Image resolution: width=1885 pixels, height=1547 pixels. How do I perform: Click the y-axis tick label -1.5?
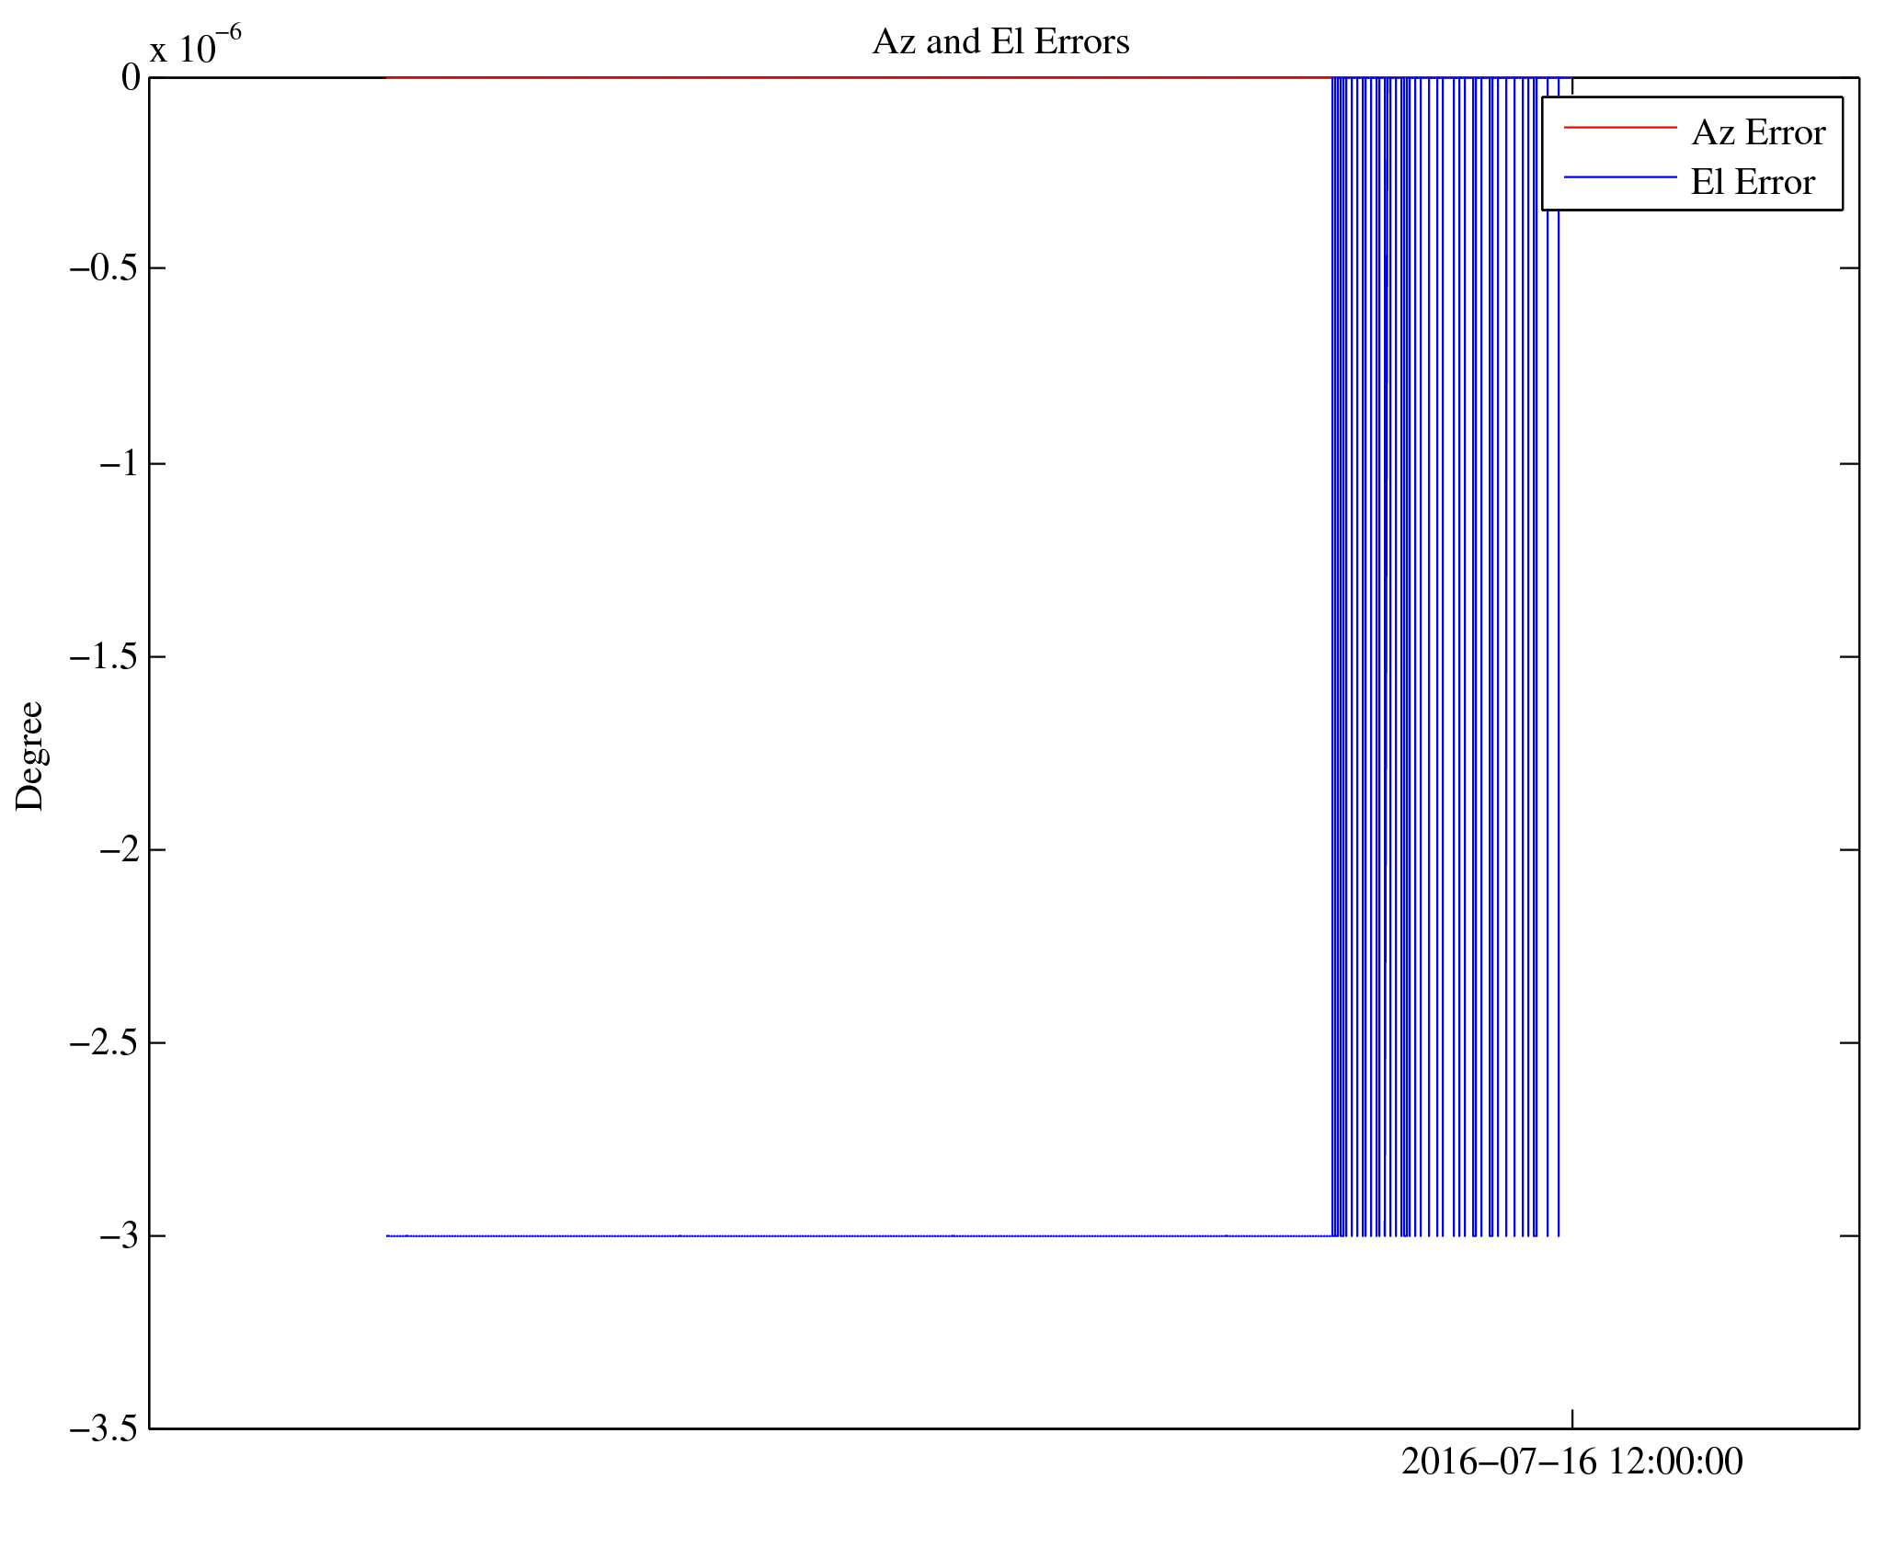pos(104,656)
